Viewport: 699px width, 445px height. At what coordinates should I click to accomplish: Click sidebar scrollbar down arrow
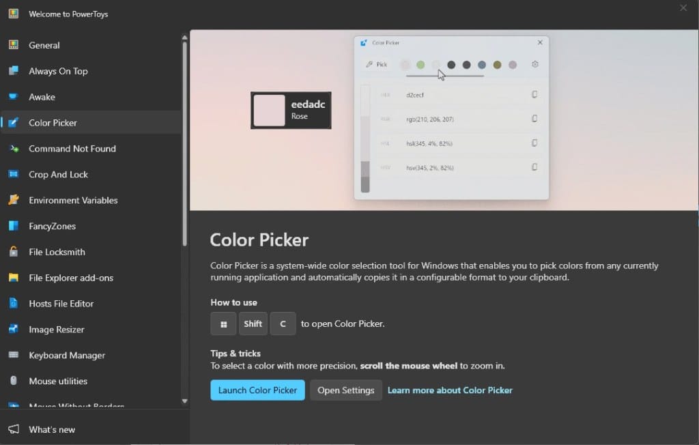coord(184,401)
